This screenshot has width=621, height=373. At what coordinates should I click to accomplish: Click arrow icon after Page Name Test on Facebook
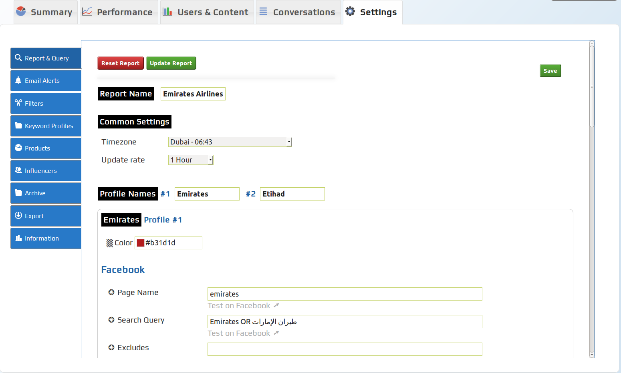pos(276,305)
